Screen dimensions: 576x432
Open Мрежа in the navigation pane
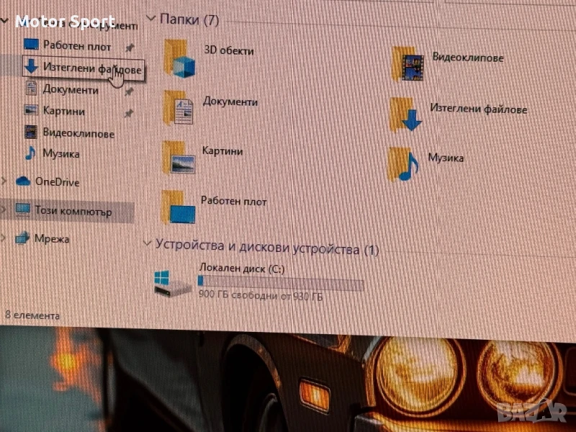pyautogui.click(x=51, y=238)
